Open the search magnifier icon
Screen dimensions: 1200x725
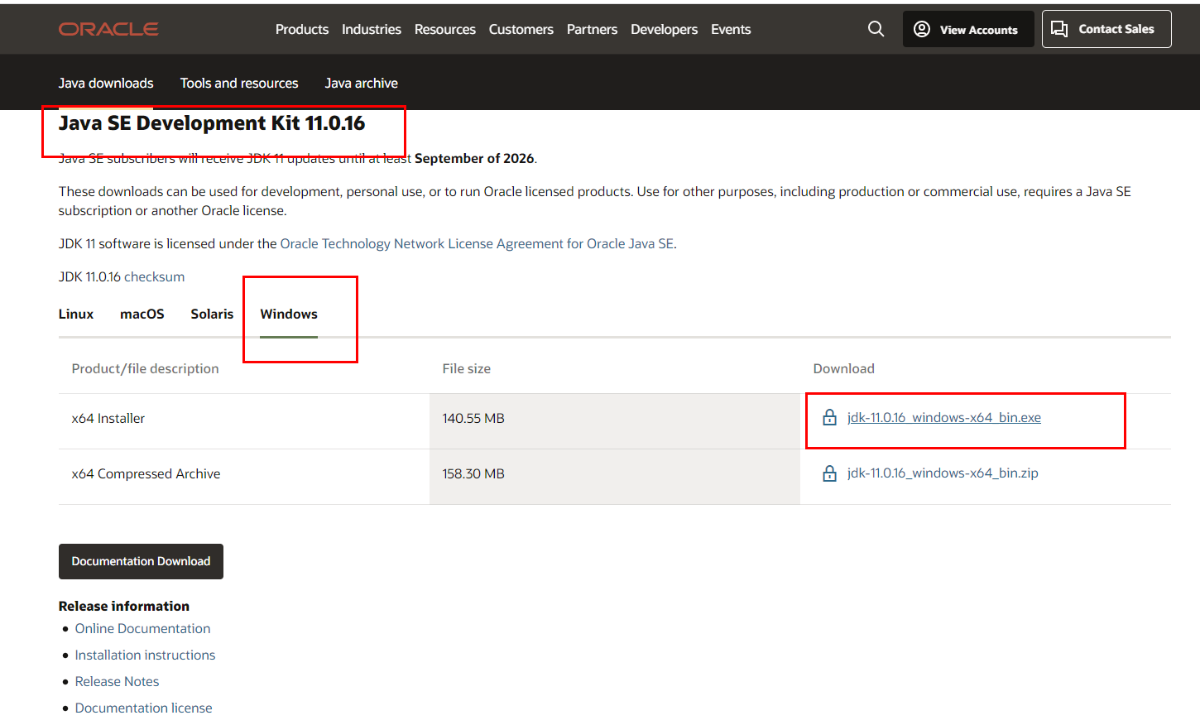[876, 29]
